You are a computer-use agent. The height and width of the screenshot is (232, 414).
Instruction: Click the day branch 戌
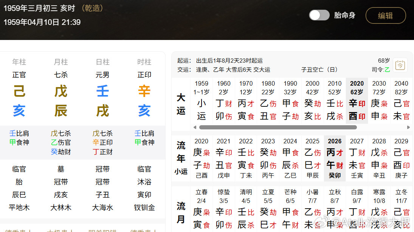click(x=102, y=111)
